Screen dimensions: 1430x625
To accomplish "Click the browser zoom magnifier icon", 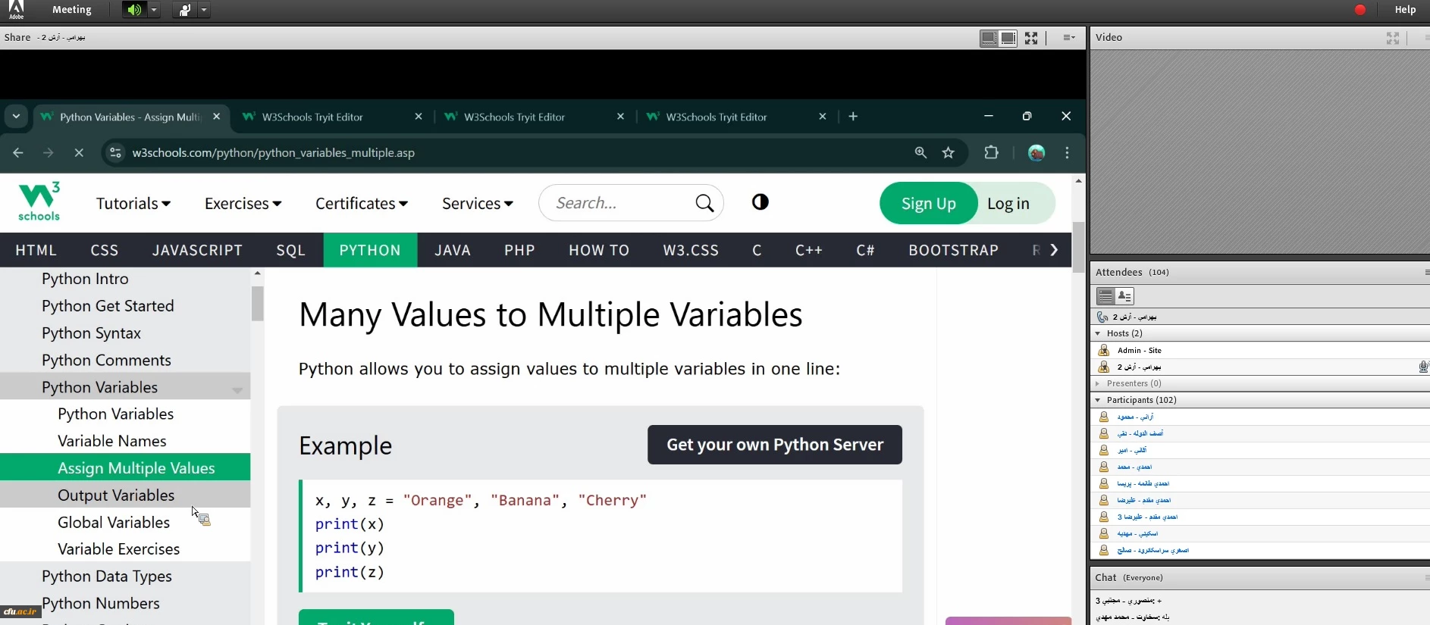I will 920,153.
